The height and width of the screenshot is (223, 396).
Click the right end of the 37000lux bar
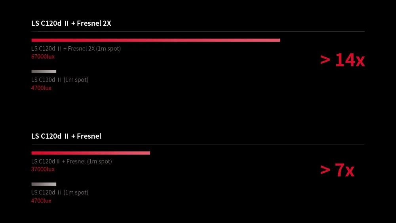149,153
